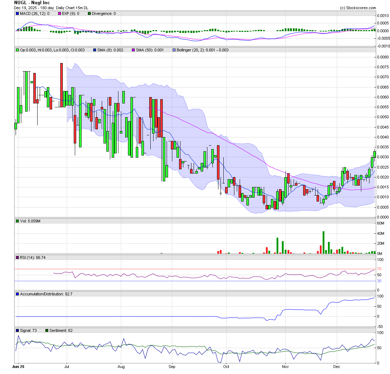Viewport: 390px width, 374px height.
Task: Click the 'Oct' date axis label
Action: coord(226,367)
